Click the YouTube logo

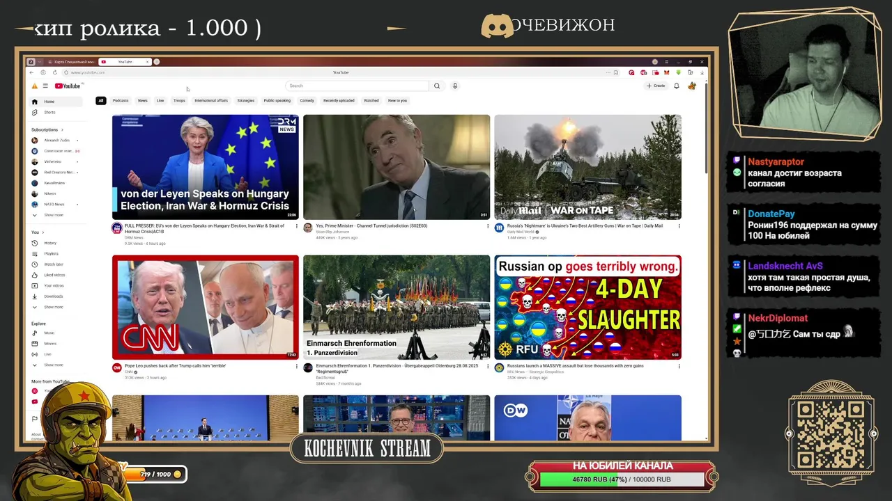[x=68, y=86]
